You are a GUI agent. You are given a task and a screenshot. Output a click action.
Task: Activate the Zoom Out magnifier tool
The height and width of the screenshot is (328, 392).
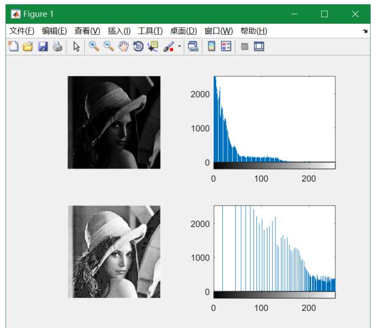click(109, 46)
